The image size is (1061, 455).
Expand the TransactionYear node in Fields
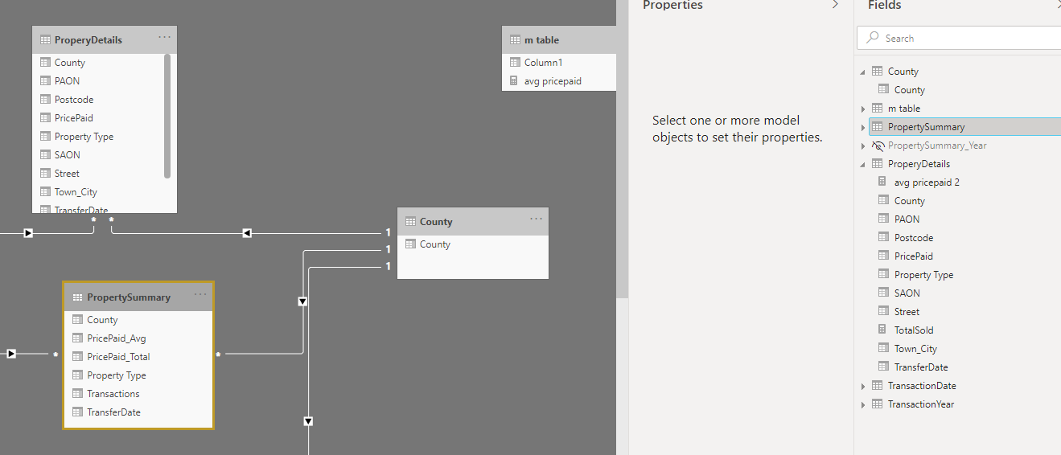pos(863,404)
